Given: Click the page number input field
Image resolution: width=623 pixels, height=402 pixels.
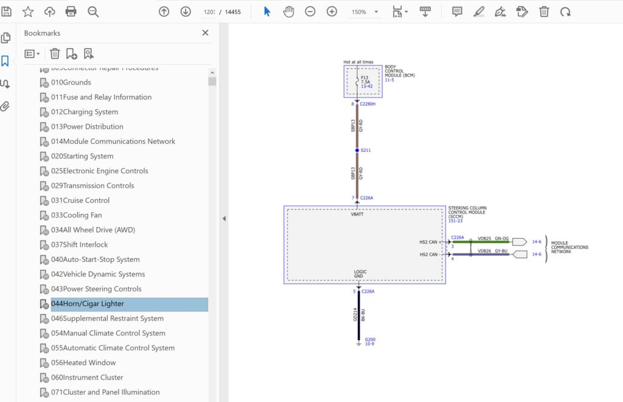Looking at the screenshot, I should [209, 12].
